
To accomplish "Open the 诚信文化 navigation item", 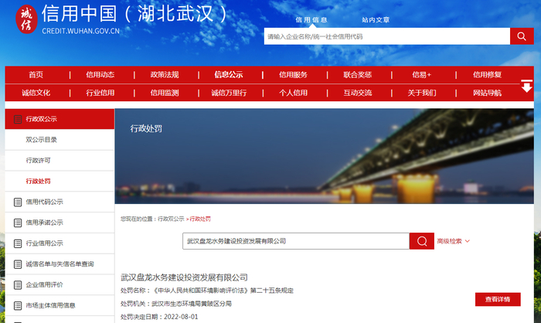I will tap(36, 93).
